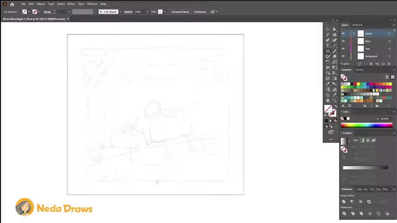Hide the Background layer
397x223 pixels.
(x=343, y=56)
